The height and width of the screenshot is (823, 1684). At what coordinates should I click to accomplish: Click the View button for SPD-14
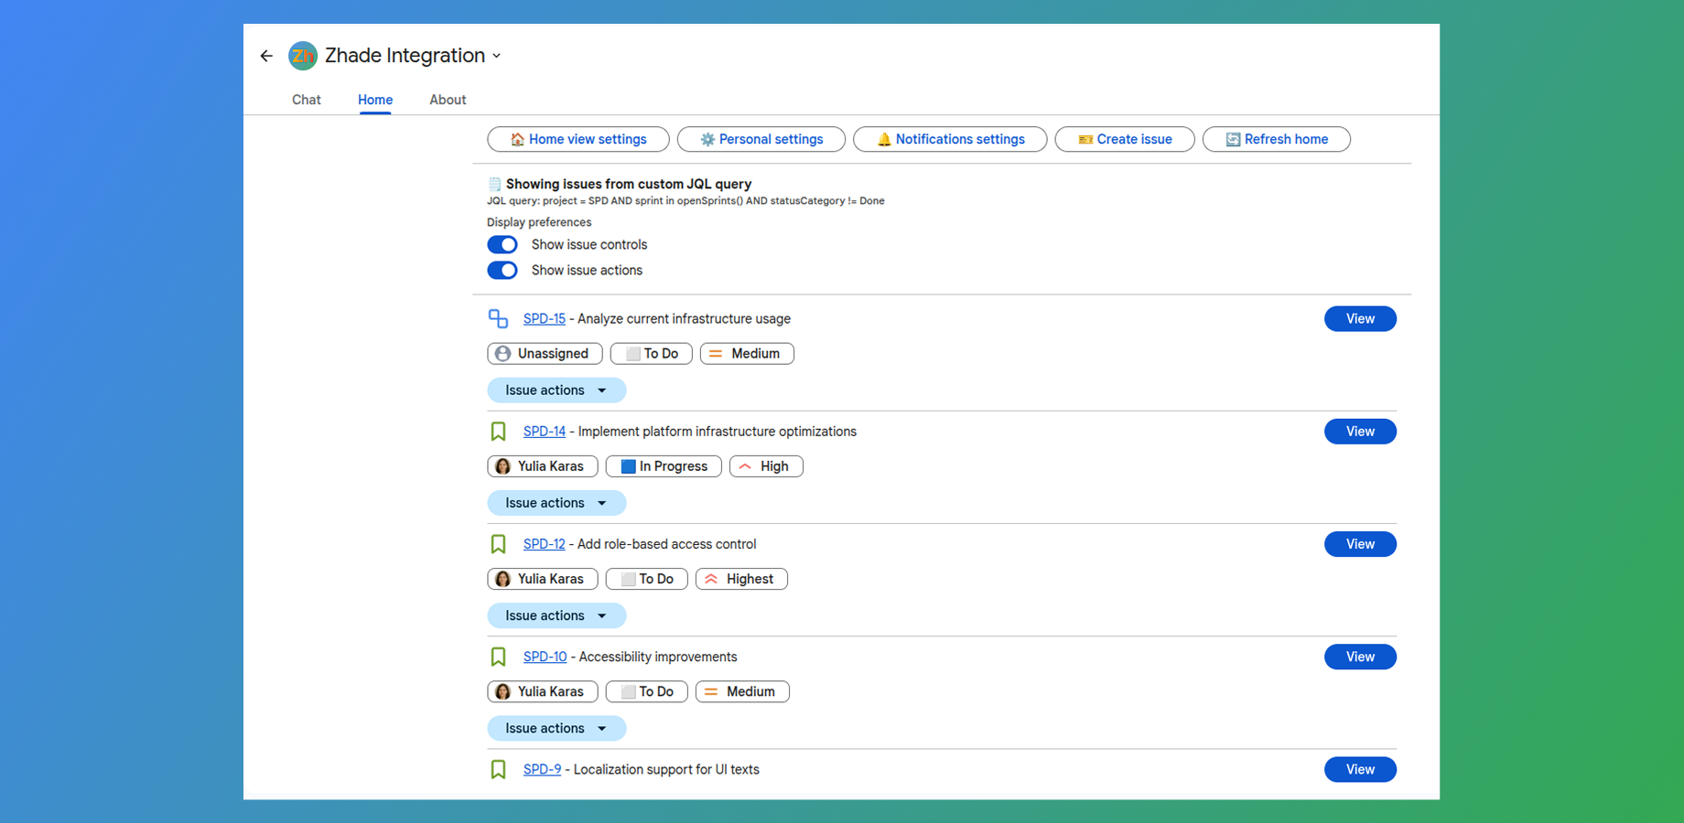tap(1360, 431)
